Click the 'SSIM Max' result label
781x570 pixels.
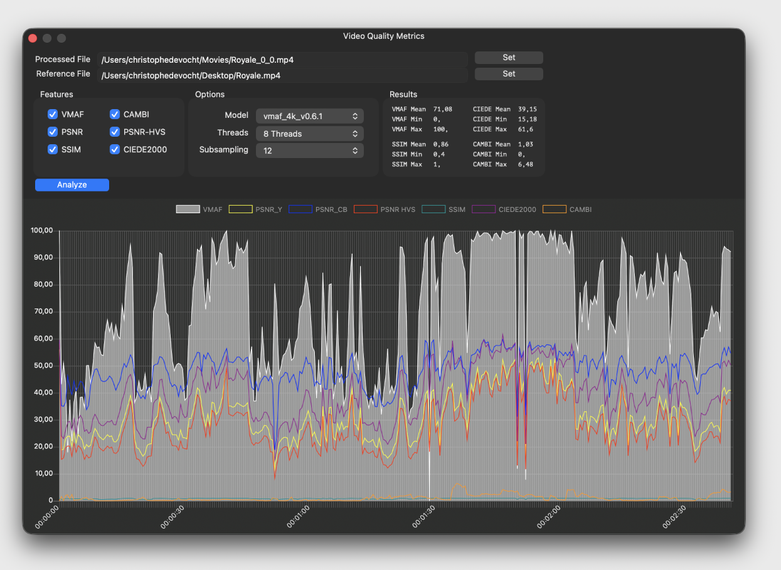click(406, 164)
